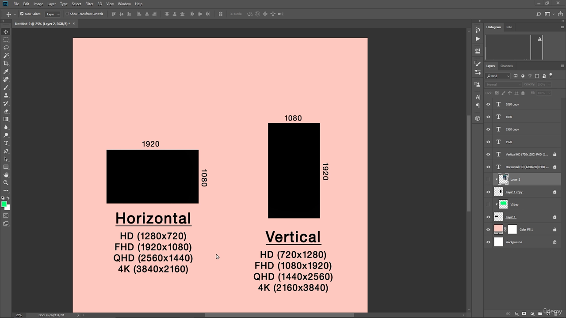The image size is (566, 318).
Task: Select the Rectangular Marquee tool
Action: coord(6,40)
